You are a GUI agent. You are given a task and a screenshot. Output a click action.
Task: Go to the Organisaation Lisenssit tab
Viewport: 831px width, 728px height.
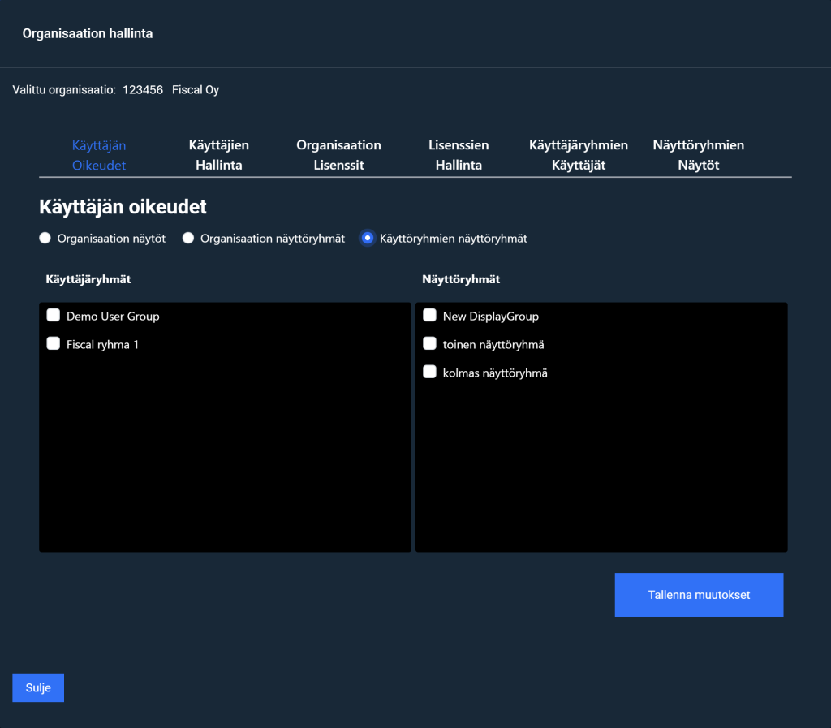tap(338, 155)
